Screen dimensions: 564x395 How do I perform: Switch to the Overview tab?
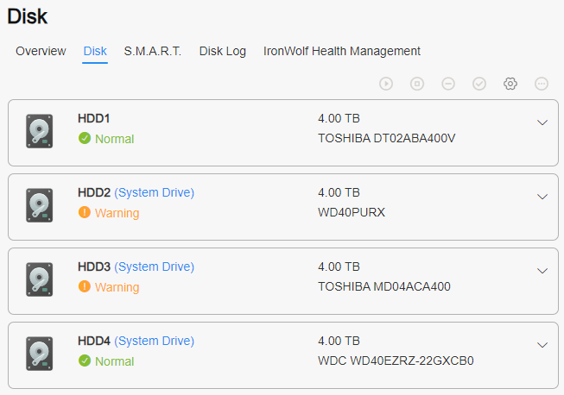pyautogui.click(x=41, y=51)
